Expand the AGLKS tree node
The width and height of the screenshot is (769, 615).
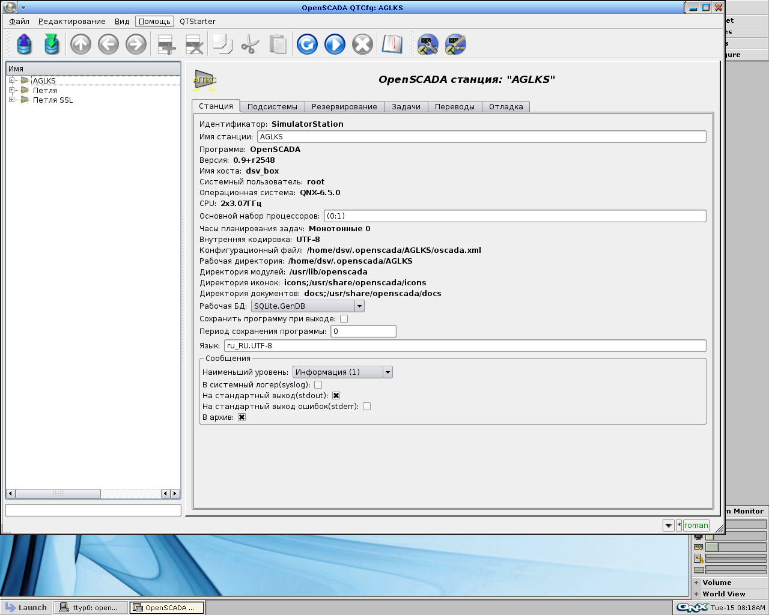[11, 80]
